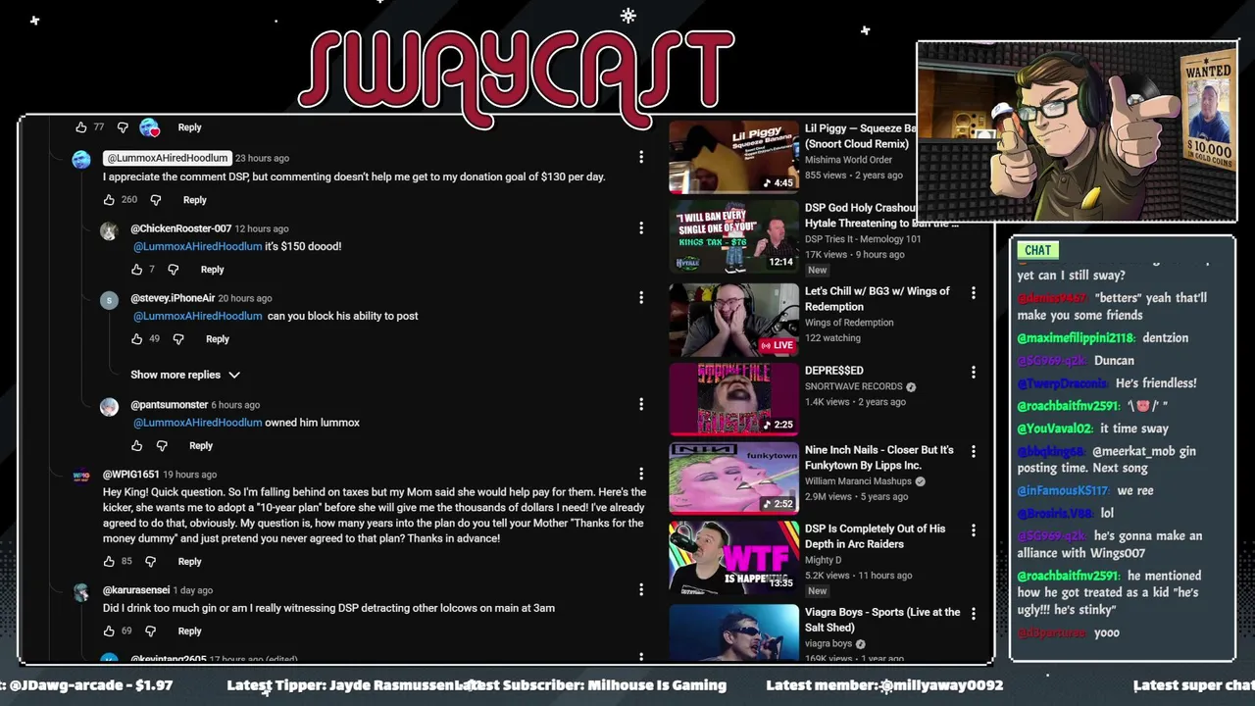
Task: Like pantsumonster's reply
Action: (136, 446)
